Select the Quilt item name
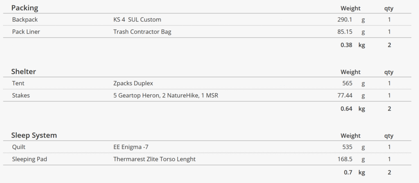This screenshot has height=183, width=419. pyautogui.click(x=19, y=147)
